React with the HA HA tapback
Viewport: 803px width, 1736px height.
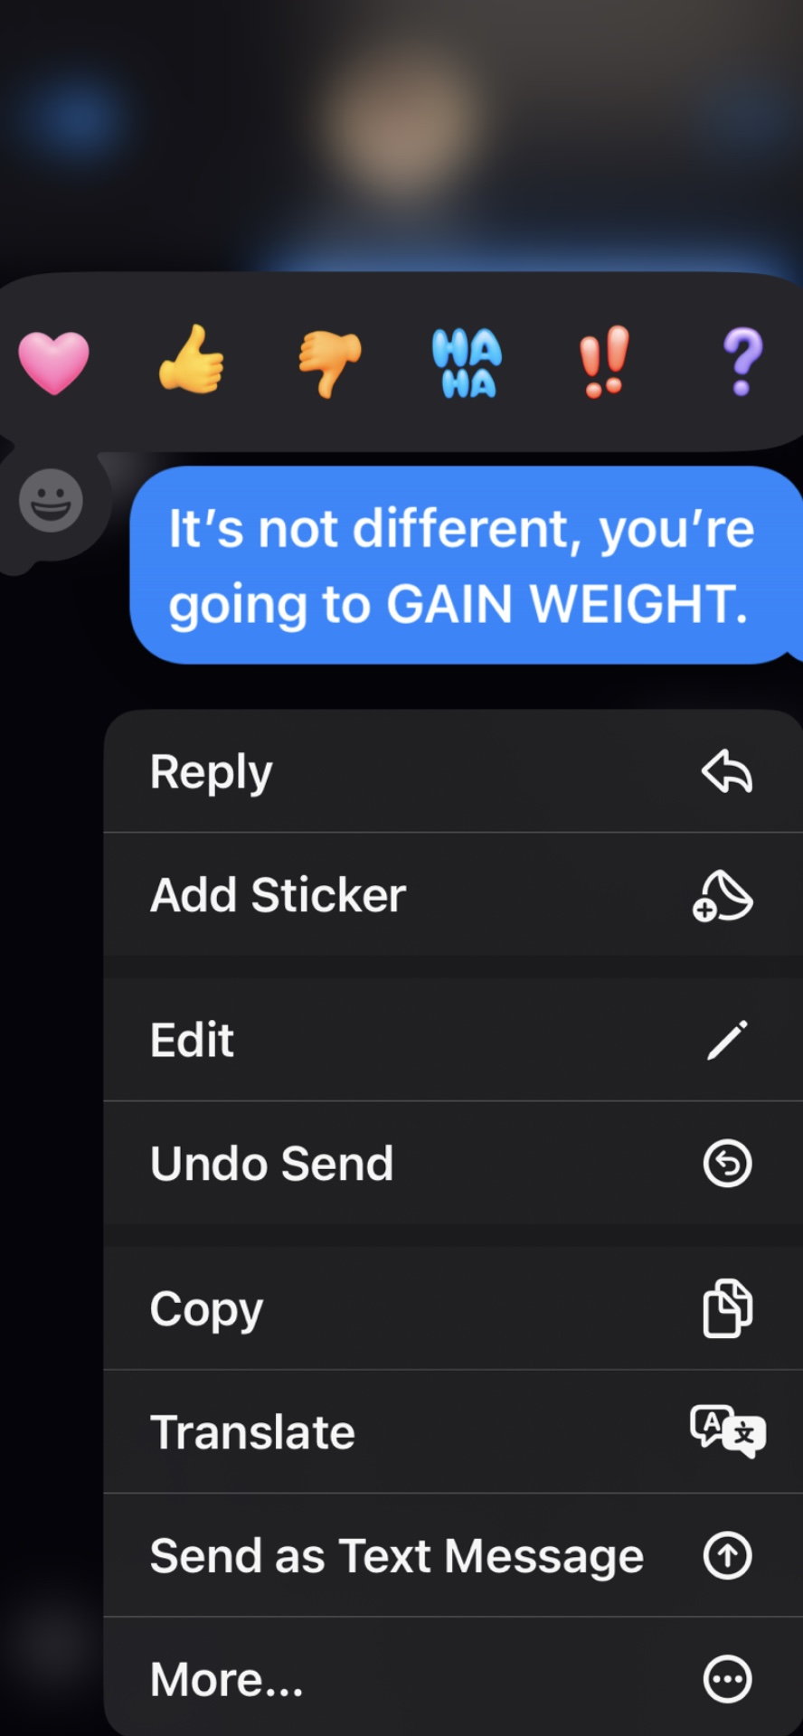tap(467, 363)
